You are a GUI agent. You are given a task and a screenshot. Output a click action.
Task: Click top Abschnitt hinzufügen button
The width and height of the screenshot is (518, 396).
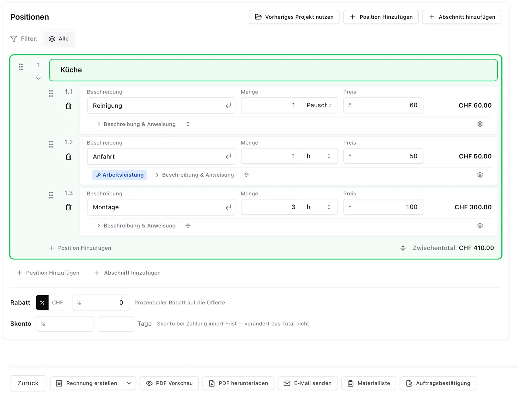click(462, 17)
